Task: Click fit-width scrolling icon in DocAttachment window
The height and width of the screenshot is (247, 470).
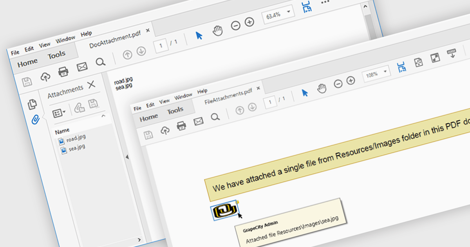Action: [x=307, y=7]
